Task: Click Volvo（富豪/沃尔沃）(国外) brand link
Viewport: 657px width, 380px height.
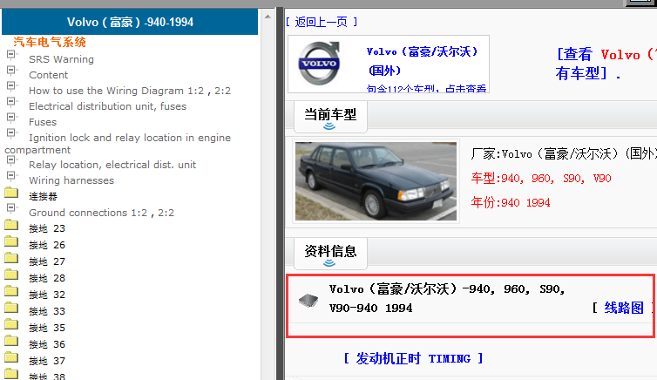Action: [422, 61]
